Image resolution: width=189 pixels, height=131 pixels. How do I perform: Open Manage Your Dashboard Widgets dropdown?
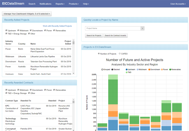tap(27, 14)
